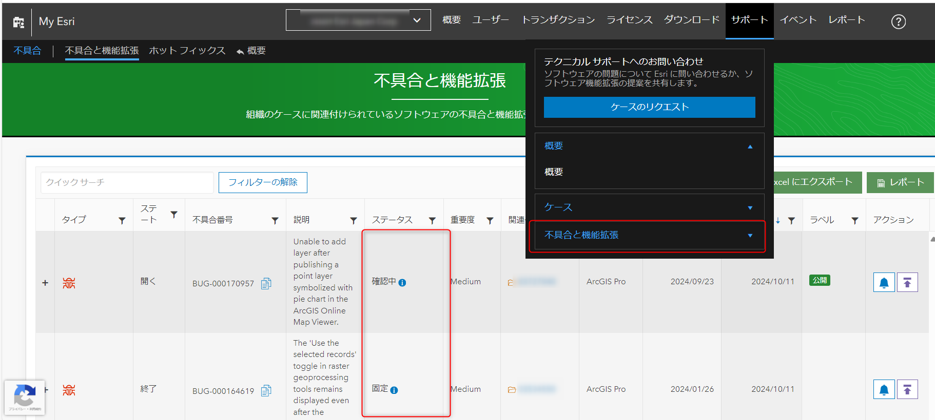Click the 2024/09/23 date cell
This screenshot has width=935, height=420.
click(692, 282)
